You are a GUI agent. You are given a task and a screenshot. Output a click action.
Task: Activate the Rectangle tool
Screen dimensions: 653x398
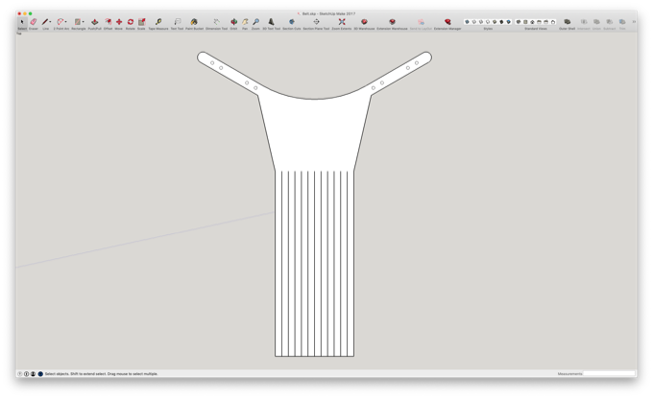[77, 22]
